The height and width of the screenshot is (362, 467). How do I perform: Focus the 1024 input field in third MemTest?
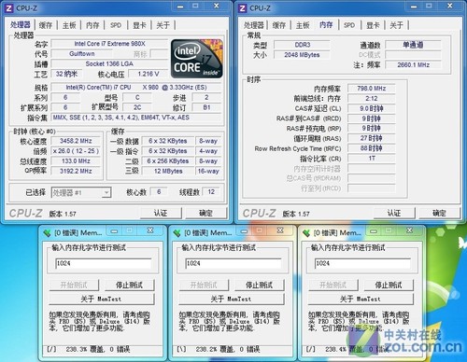362,263
